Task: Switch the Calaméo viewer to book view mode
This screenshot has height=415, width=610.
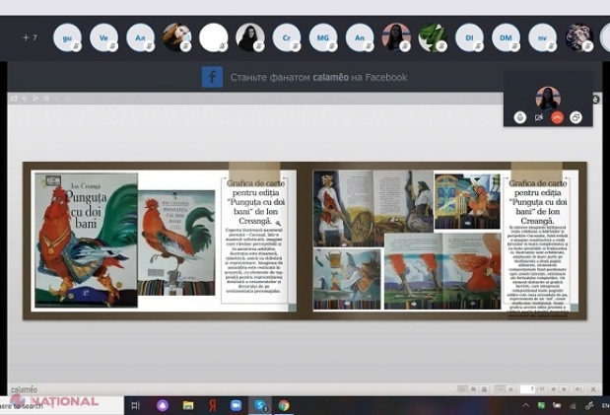Action: [462, 389]
